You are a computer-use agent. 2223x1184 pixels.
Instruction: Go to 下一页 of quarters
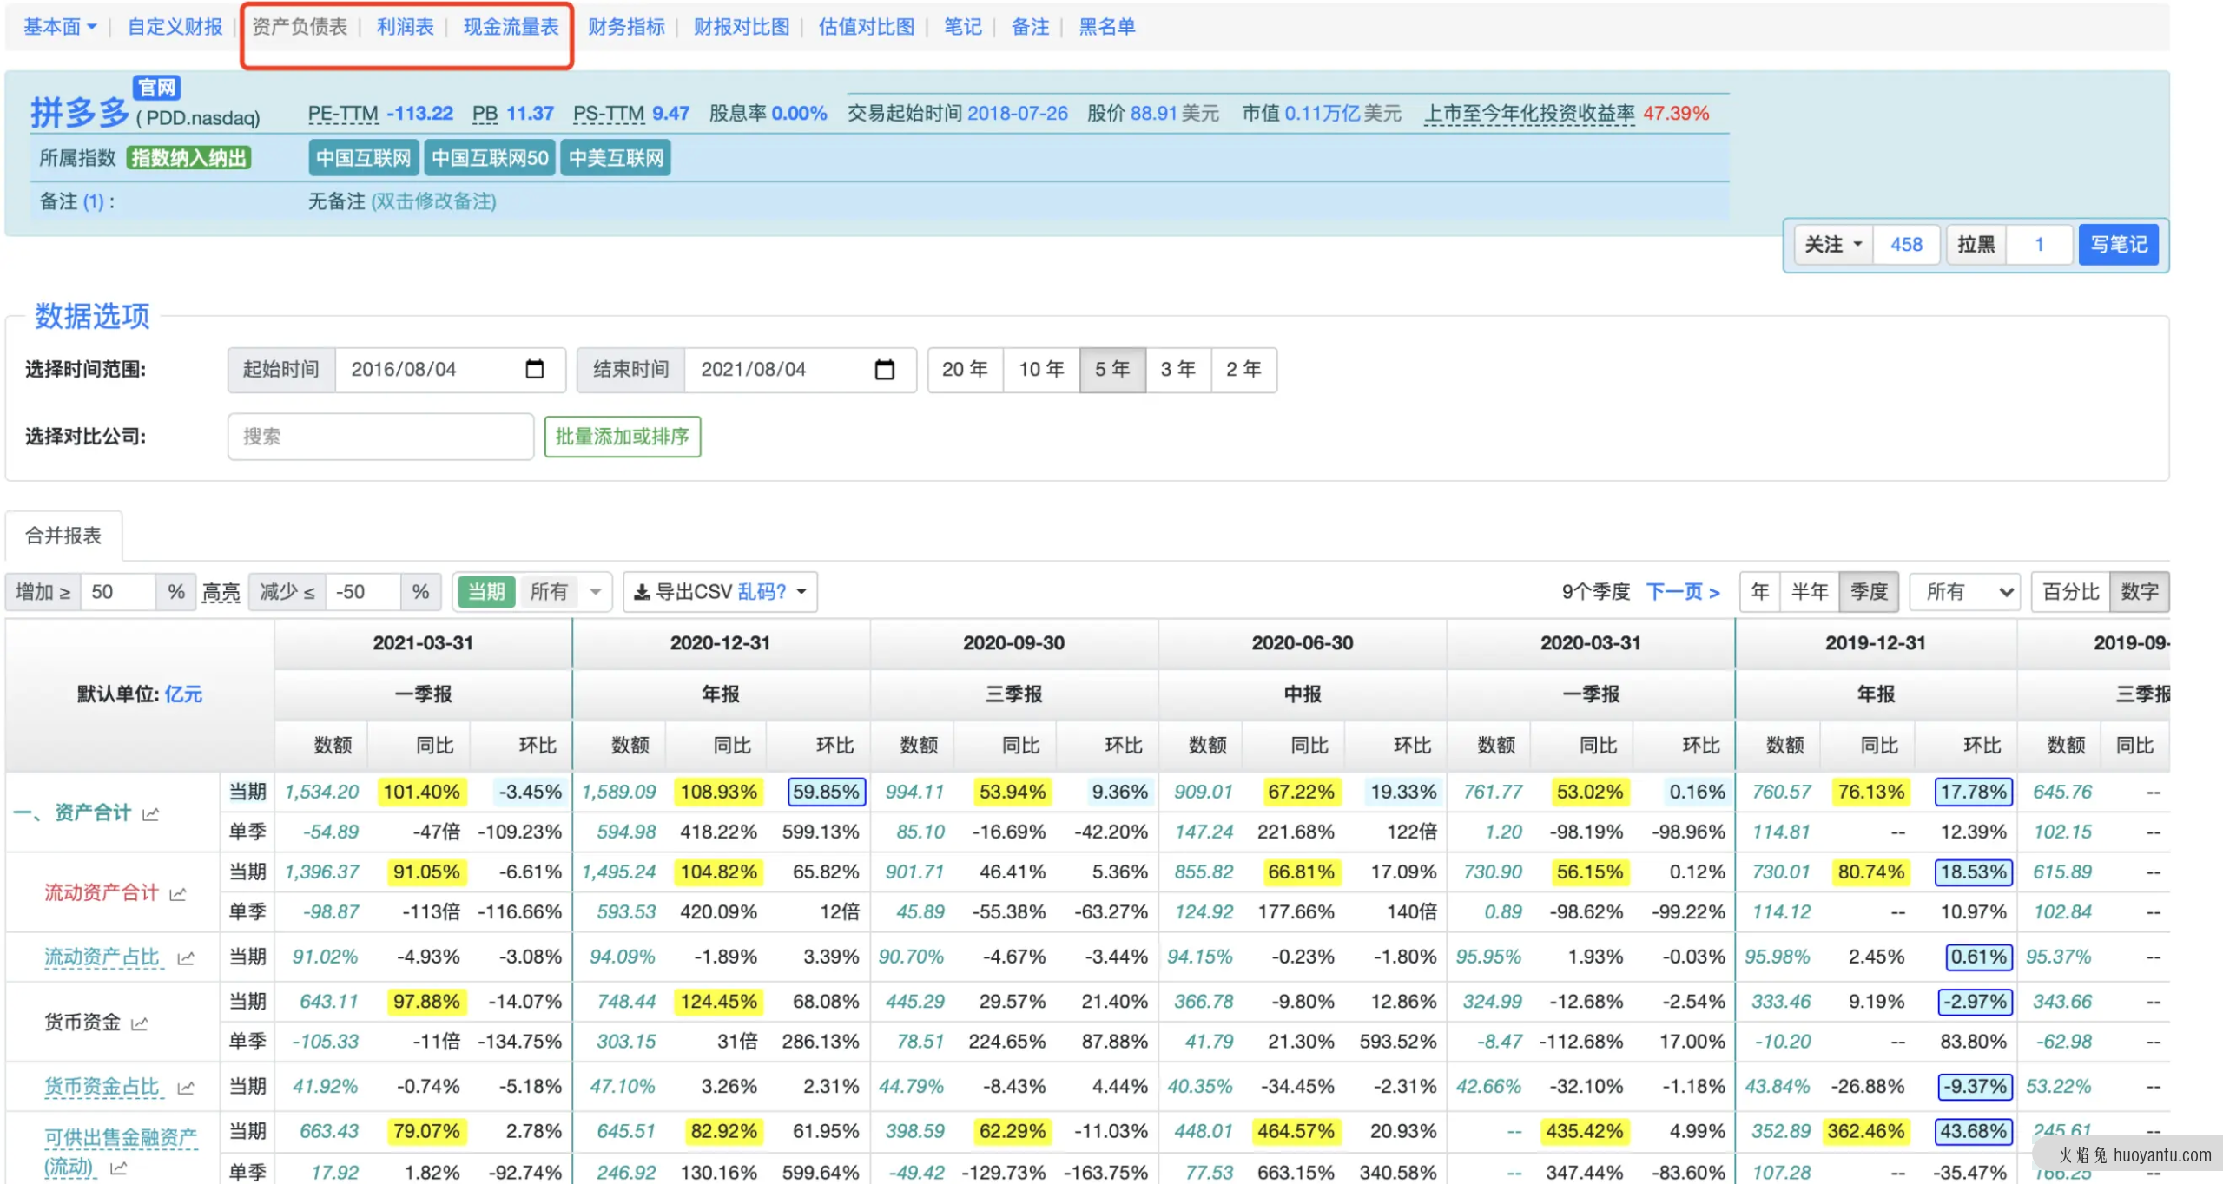click(x=1683, y=592)
